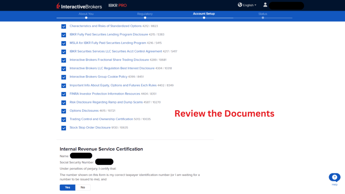Click the IBKR PRO logo

pyautogui.click(x=117, y=5)
